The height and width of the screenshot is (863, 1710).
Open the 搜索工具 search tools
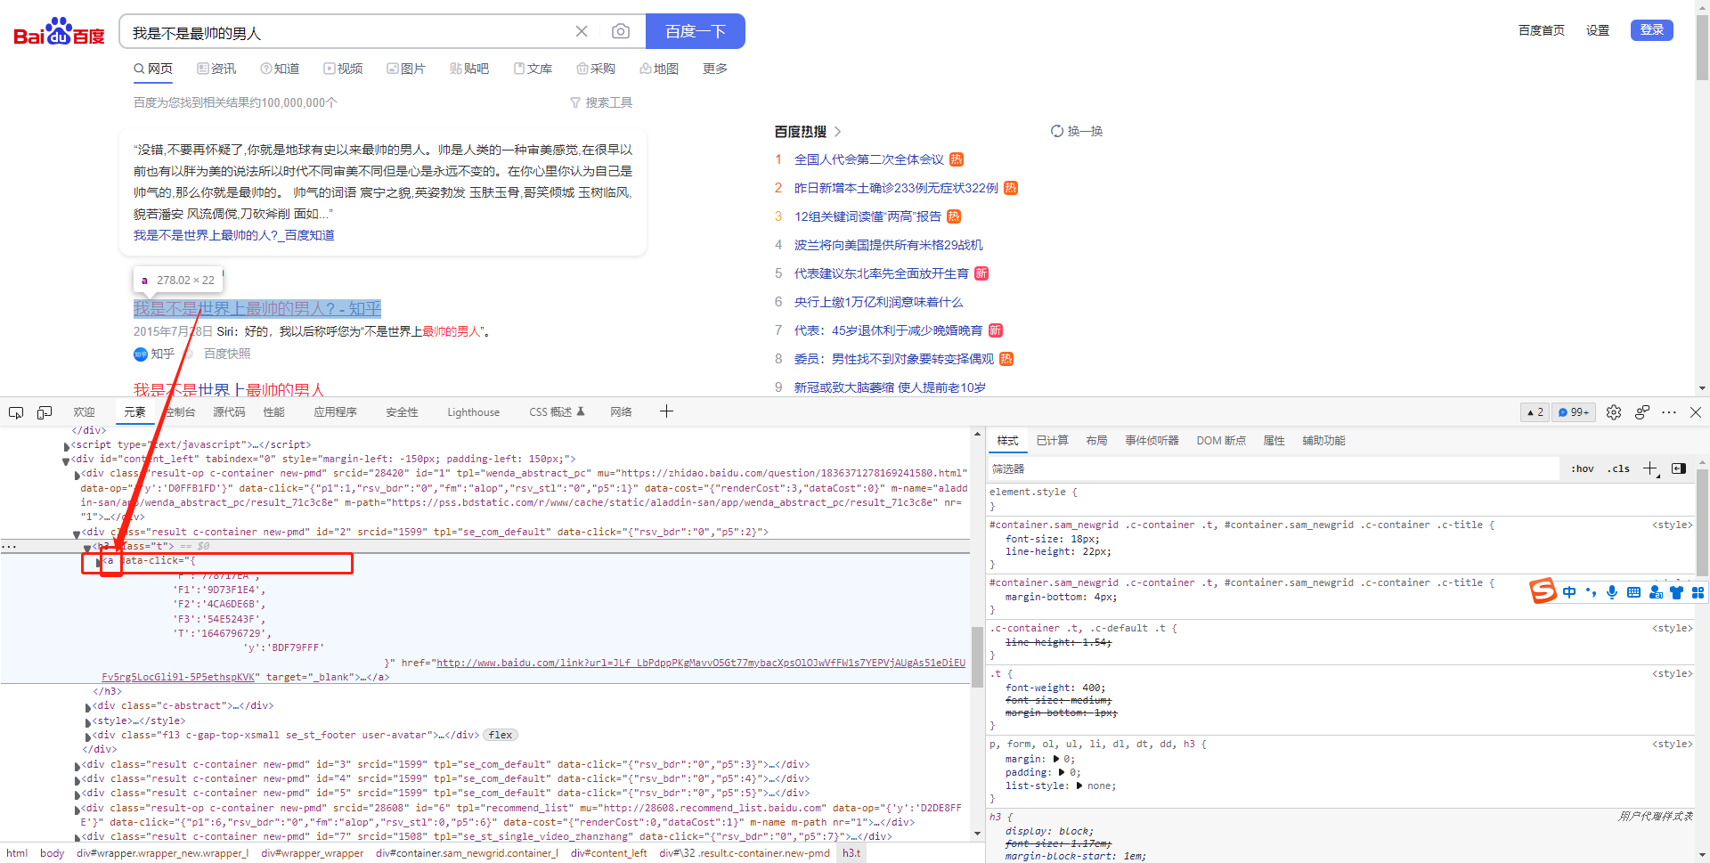tap(601, 102)
